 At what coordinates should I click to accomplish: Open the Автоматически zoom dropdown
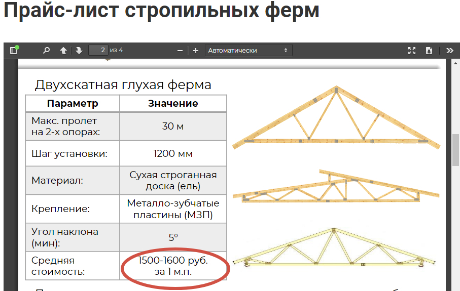(x=249, y=50)
